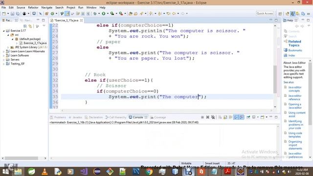Viewport: 313px width, 176px height.
Task: Click the Run with Coverage toolbar icon
Action: click(112, 14)
